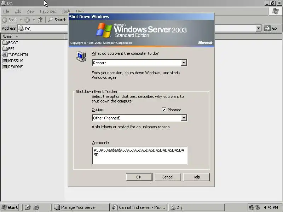Click the Up folder icon in toolbar
The image size is (283, 212).
point(40,20)
